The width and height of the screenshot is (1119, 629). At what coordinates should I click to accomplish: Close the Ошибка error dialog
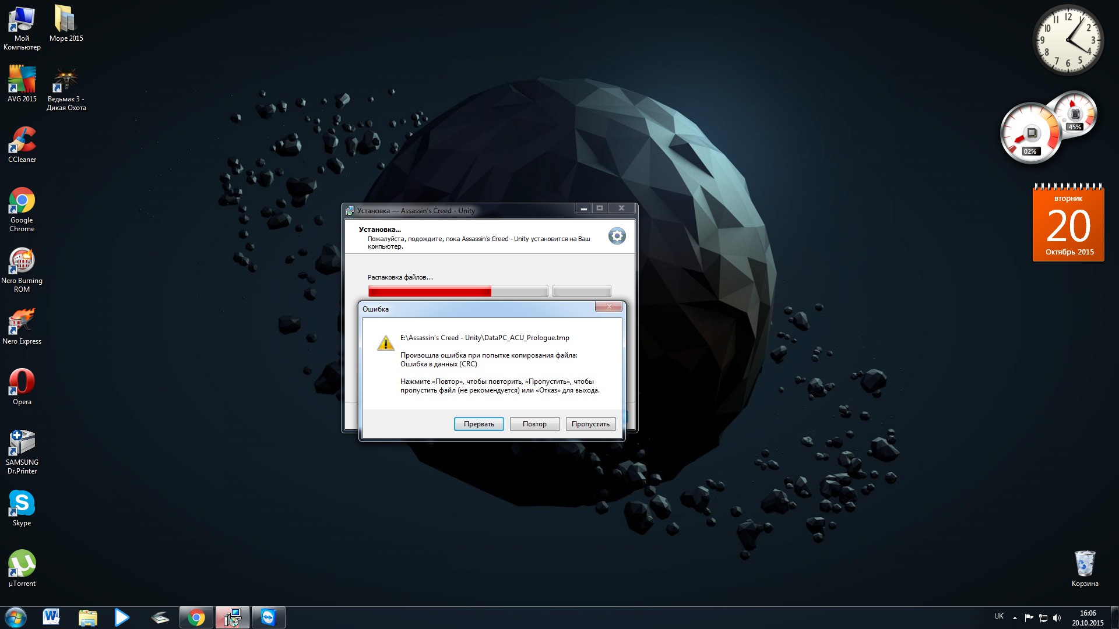pos(608,307)
